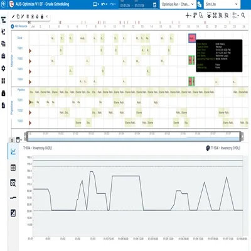251x251 pixels.
Task: Open the Sim Lite dropdown
Action: click(x=222, y=4)
